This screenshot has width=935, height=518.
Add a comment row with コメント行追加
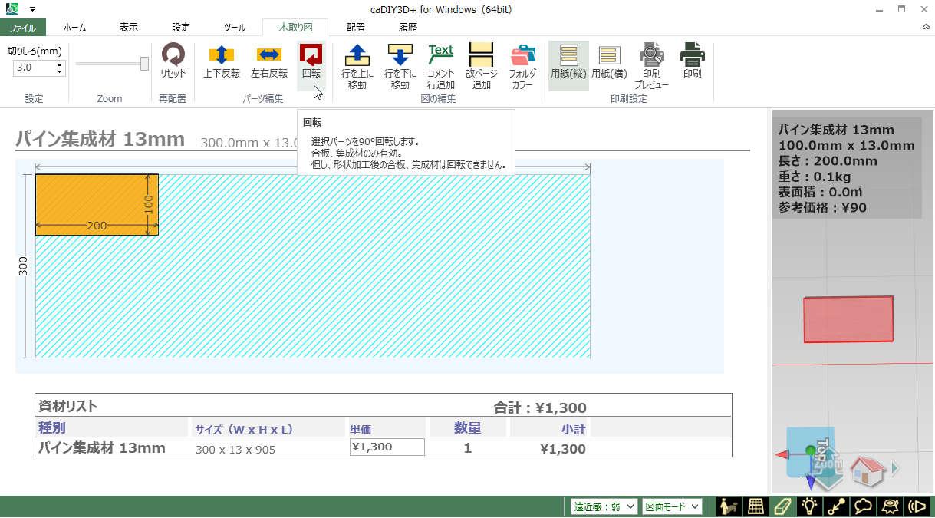pos(440,66)
